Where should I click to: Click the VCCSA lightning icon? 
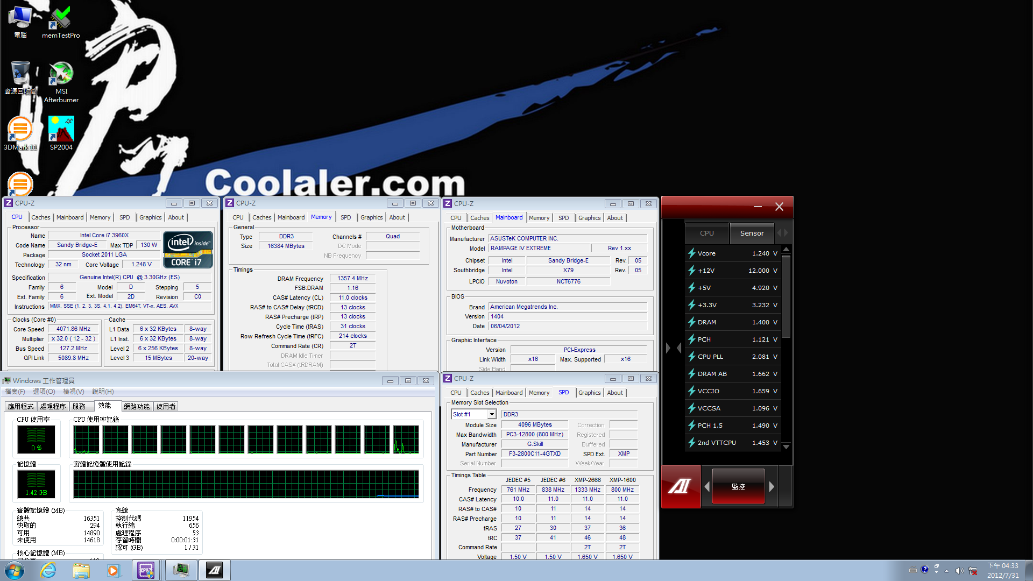[691, 408]
